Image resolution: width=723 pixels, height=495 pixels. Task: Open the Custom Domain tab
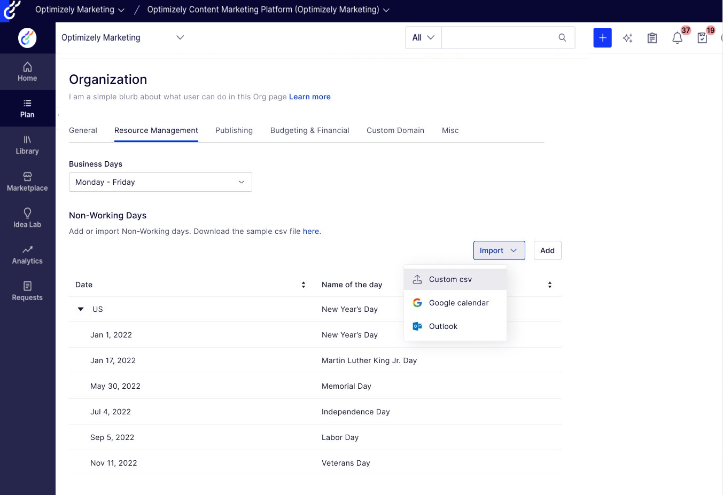coord(395,130)
